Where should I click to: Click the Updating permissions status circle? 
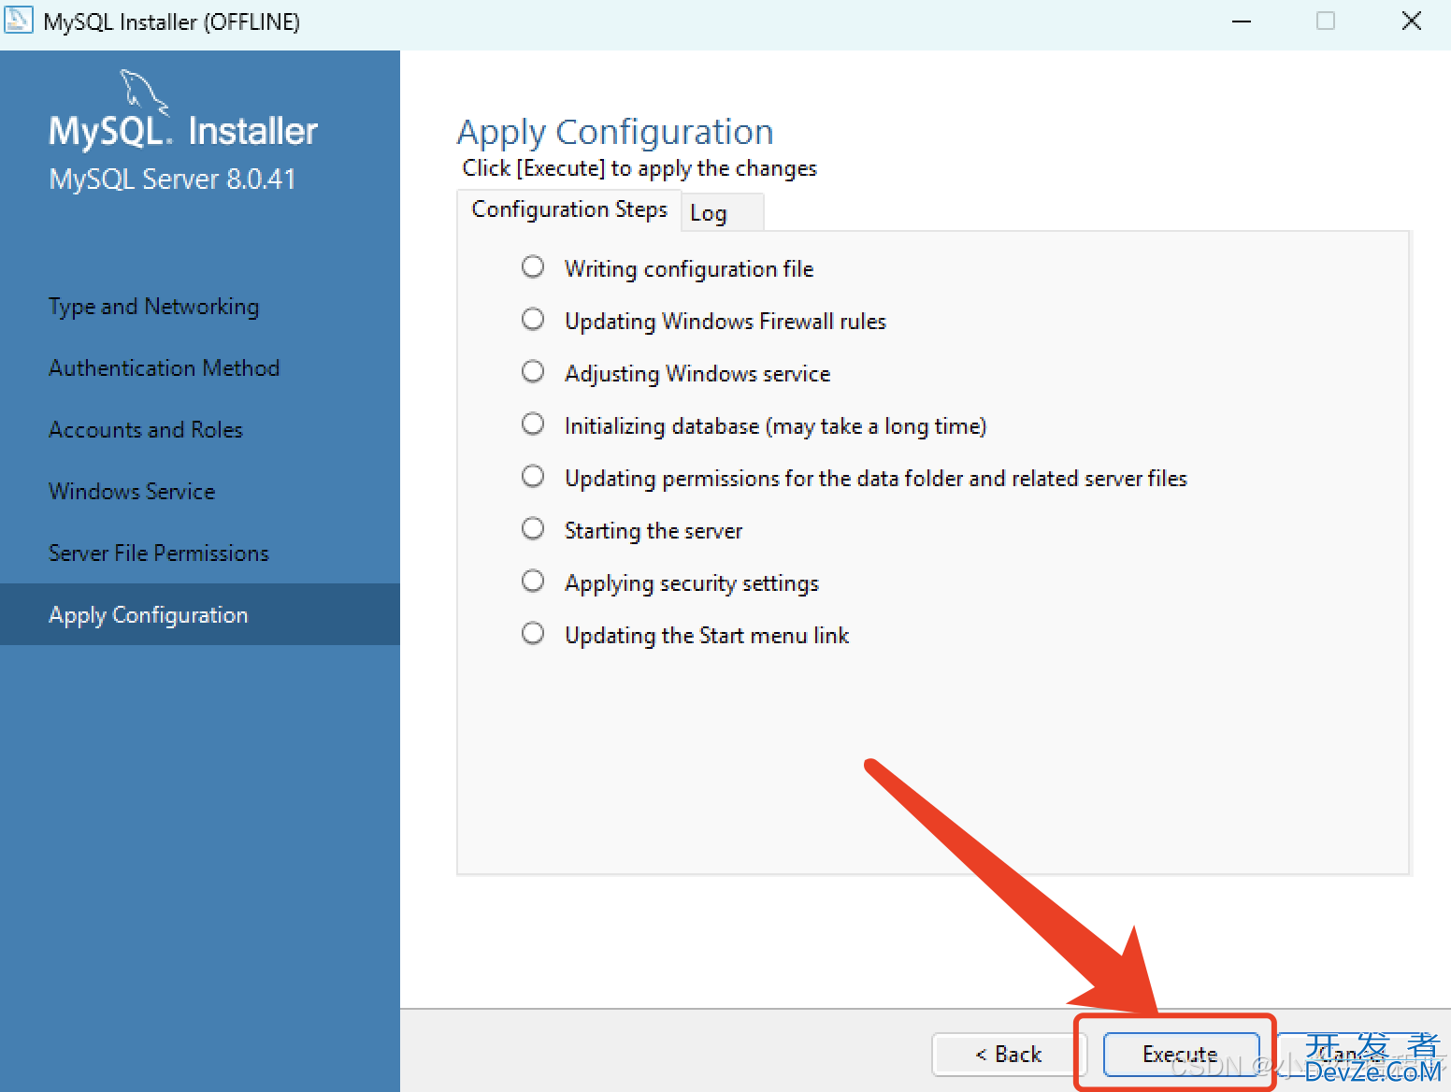533,477
